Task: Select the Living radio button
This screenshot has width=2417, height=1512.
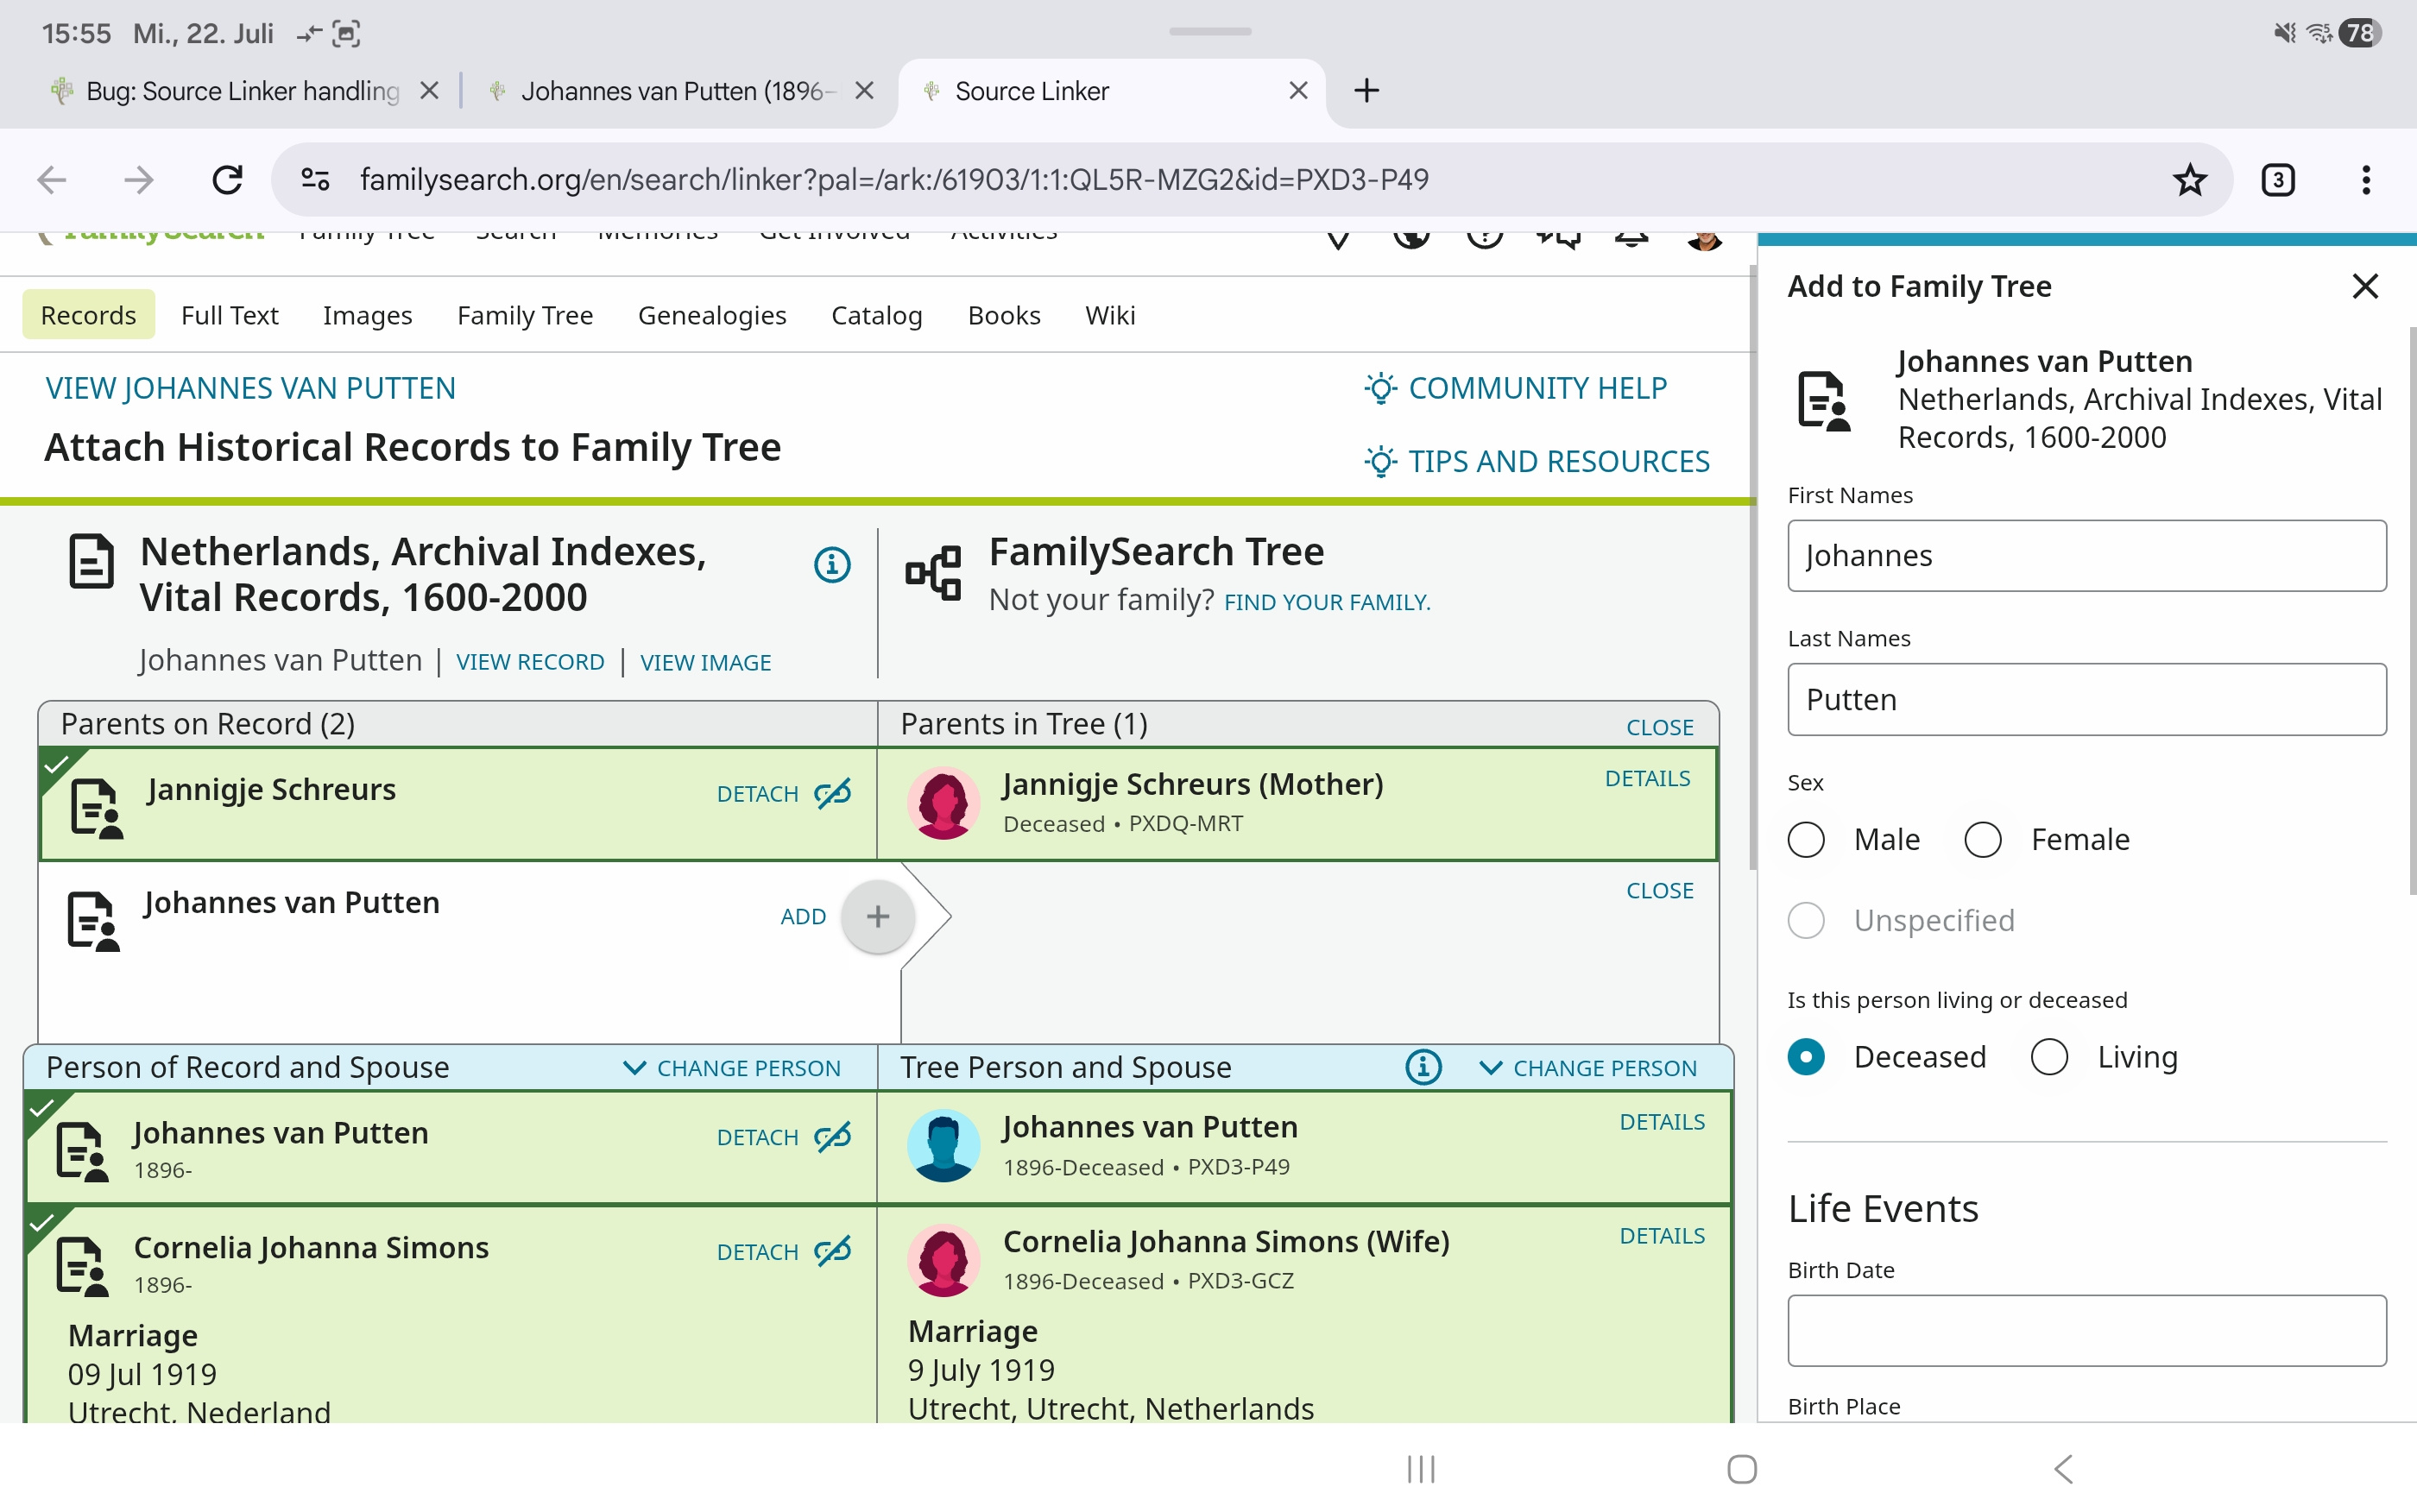Action: point(2049,1057)
